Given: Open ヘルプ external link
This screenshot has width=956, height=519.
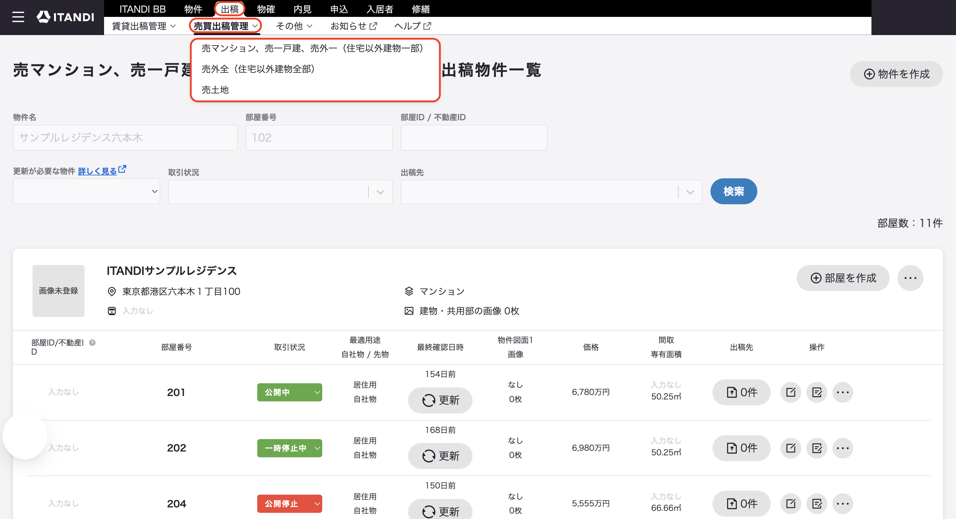Looking at the screenshot, I should (x=412, y=26).
